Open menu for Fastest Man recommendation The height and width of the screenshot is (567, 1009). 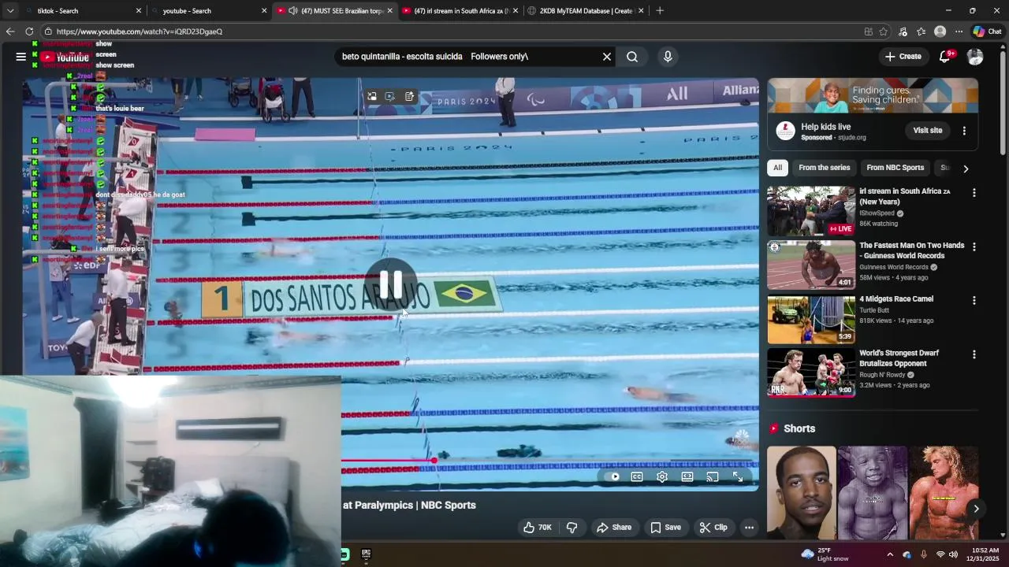pos(974,246)
